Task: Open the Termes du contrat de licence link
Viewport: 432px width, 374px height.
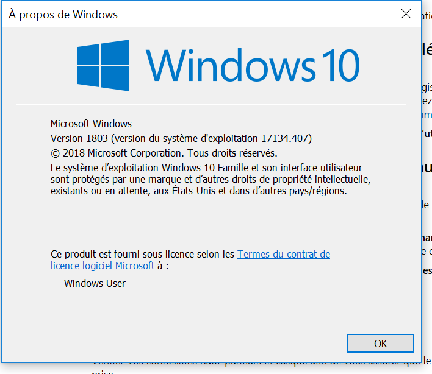Action: (x=284, y=254)
